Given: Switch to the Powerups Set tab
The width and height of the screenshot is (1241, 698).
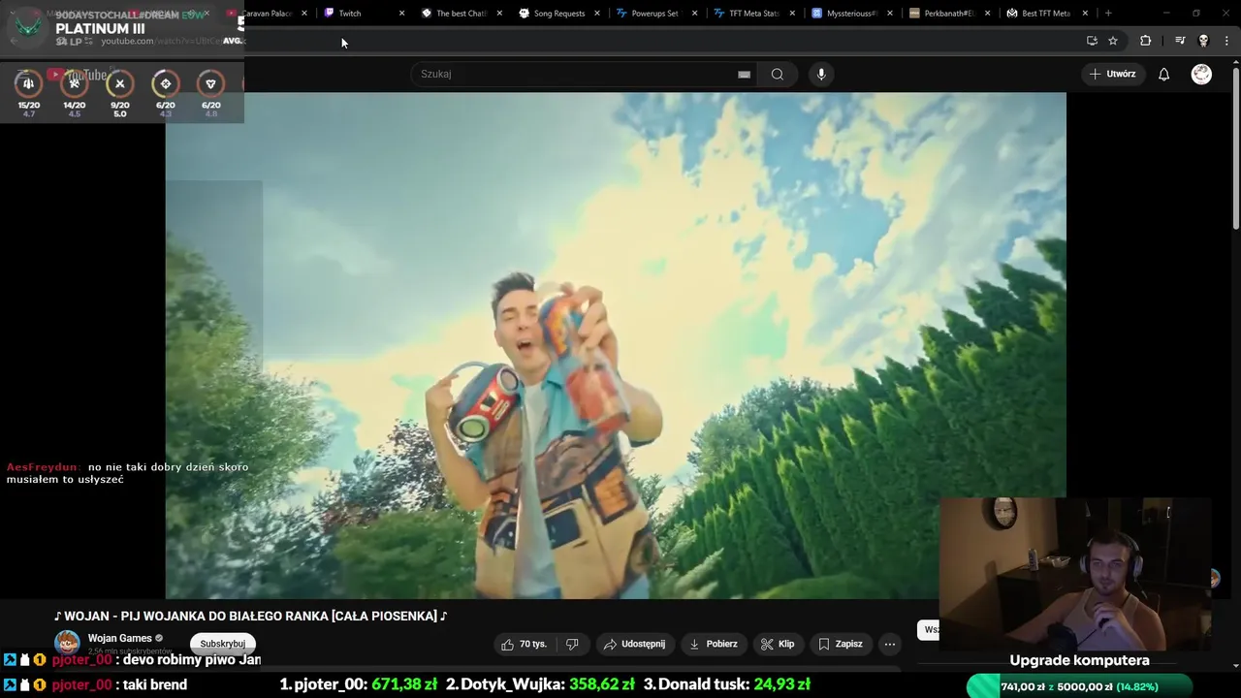Looking at the screenshot, I should (x=654, y=14).
